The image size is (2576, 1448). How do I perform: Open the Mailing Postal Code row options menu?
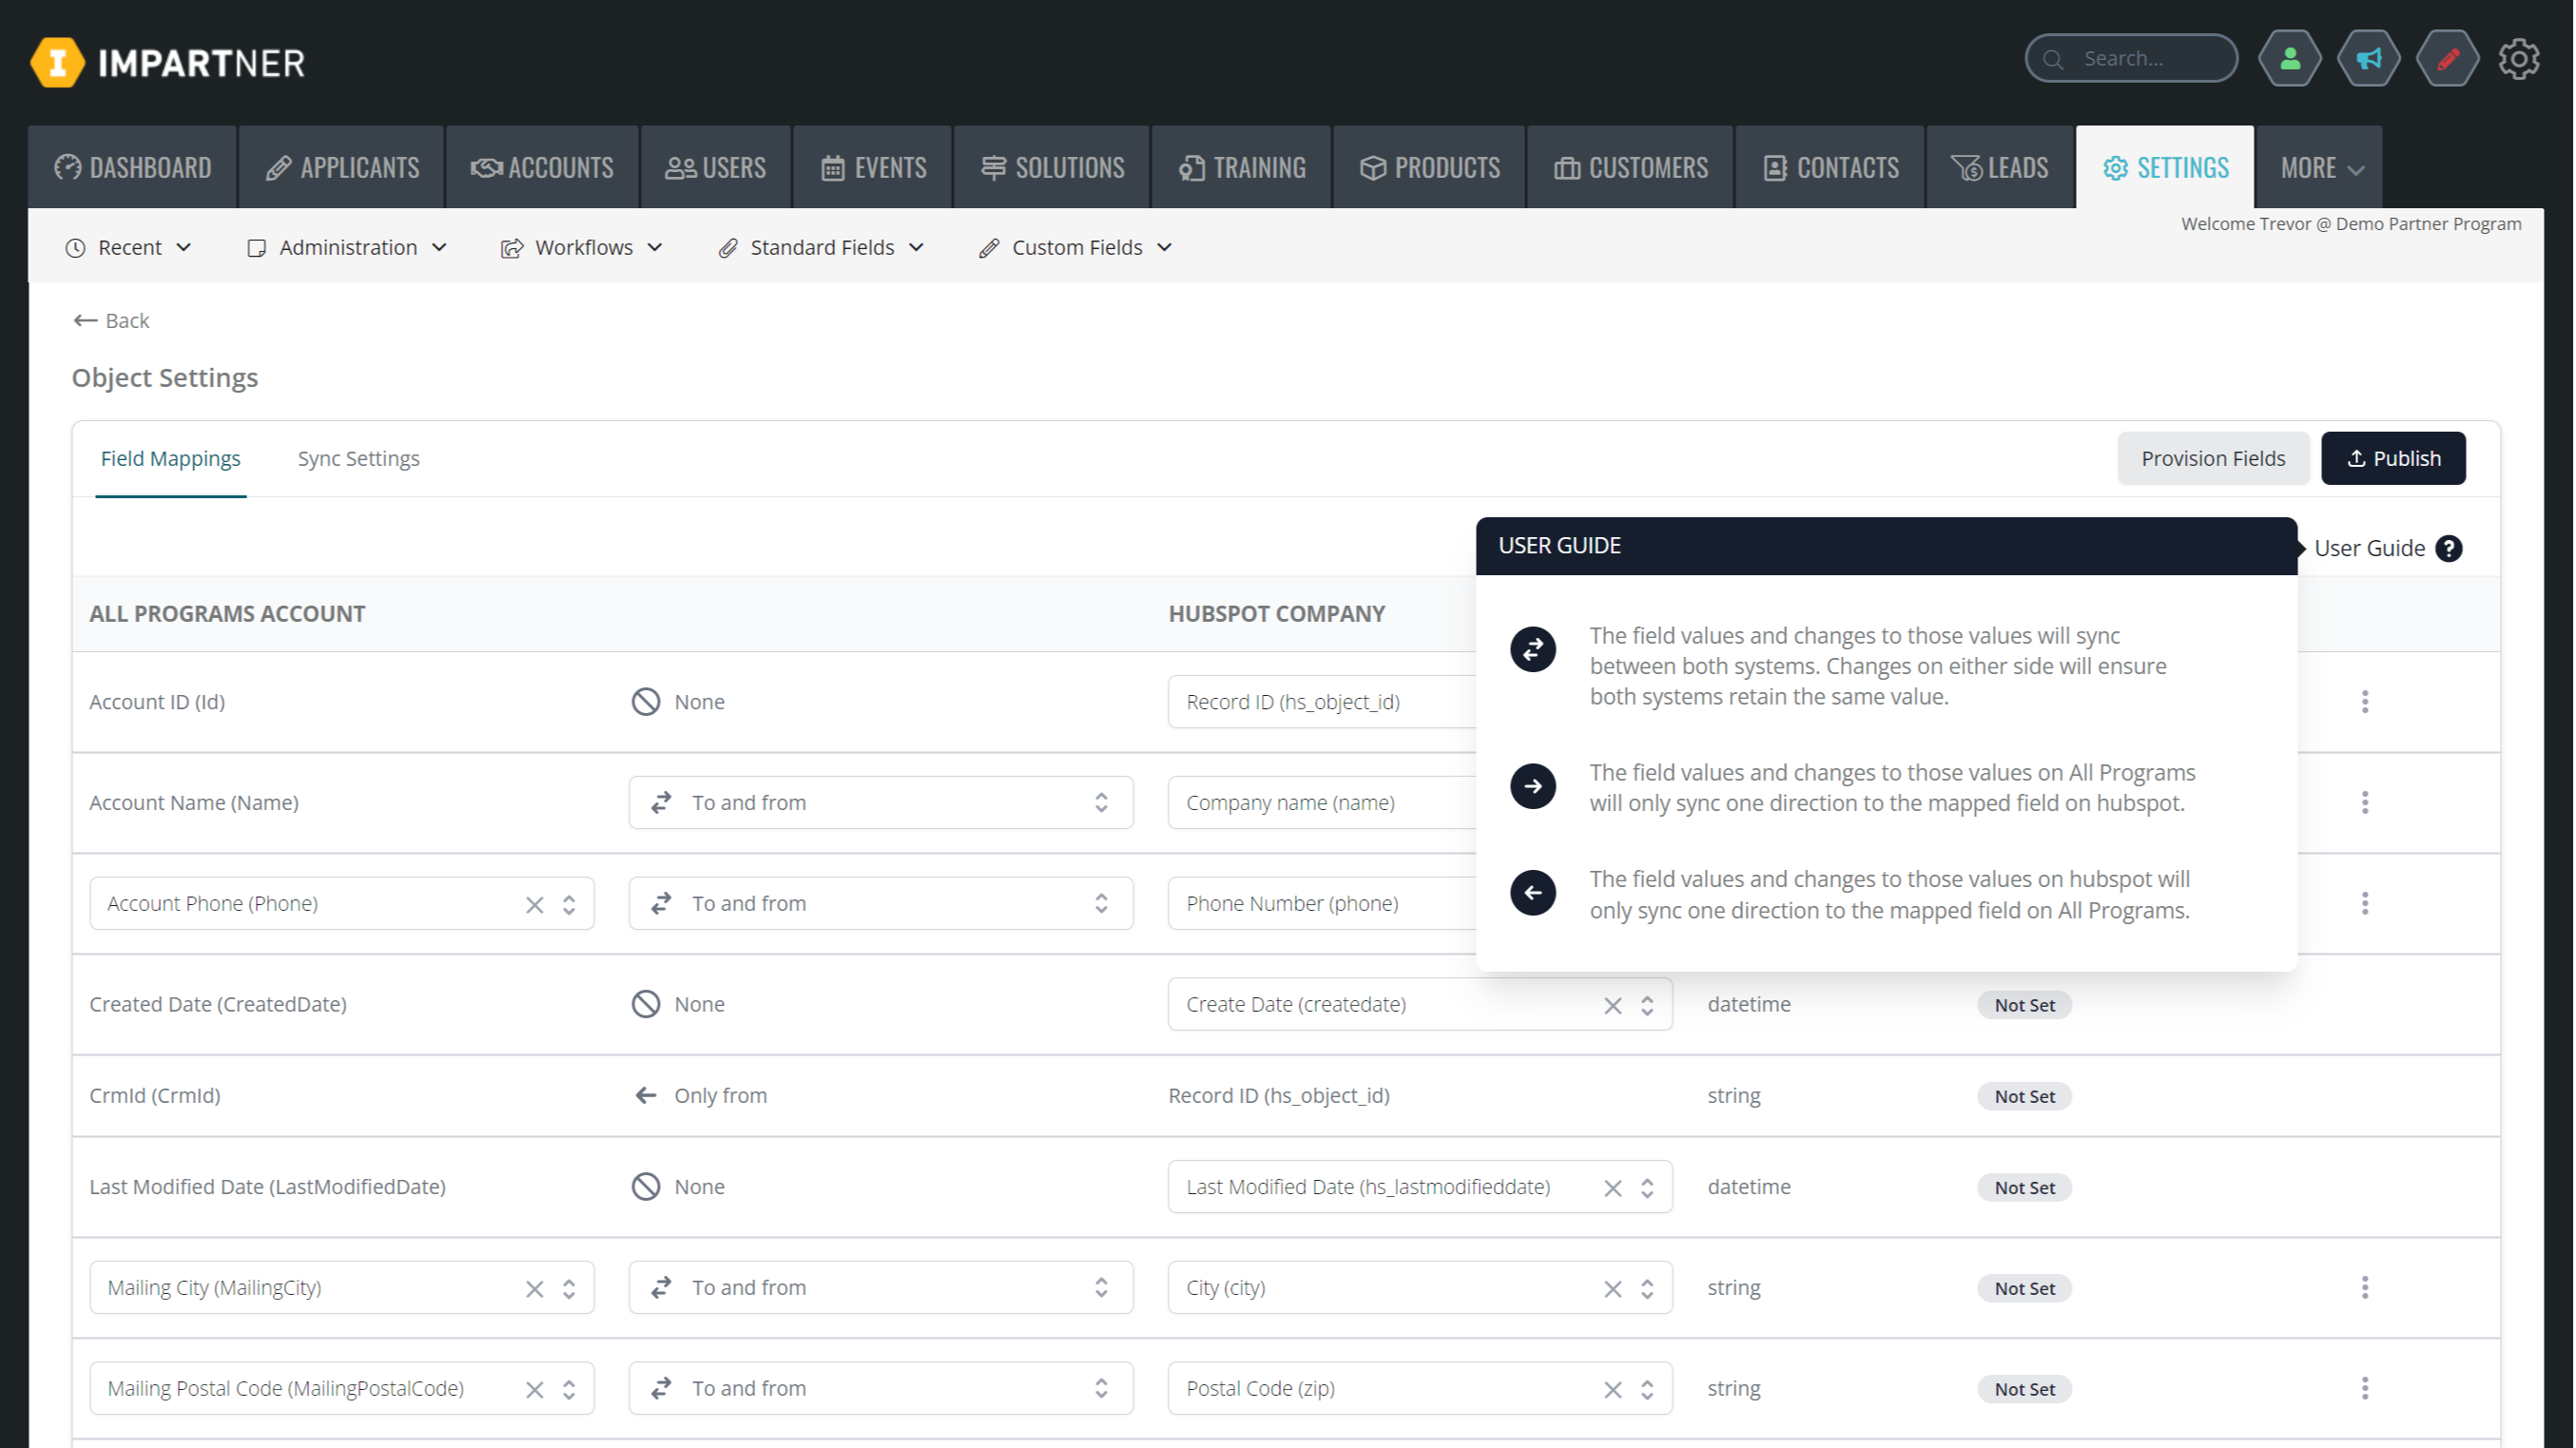point(2365,1389)
